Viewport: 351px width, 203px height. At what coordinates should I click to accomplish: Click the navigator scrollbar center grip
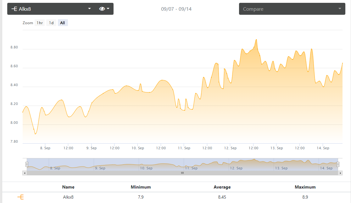(182, 173)
